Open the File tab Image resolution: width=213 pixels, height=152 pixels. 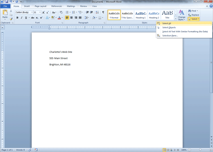tap(5, 6)
